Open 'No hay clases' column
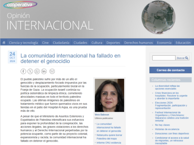Viewport: 194px width, 145px height. click(163, 125)
